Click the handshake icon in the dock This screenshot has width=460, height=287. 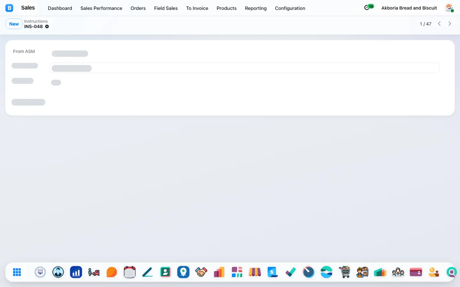click(x=201, y=272)
